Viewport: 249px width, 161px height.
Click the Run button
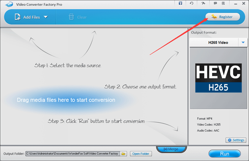pyautogui.click(x=224, y=154)
